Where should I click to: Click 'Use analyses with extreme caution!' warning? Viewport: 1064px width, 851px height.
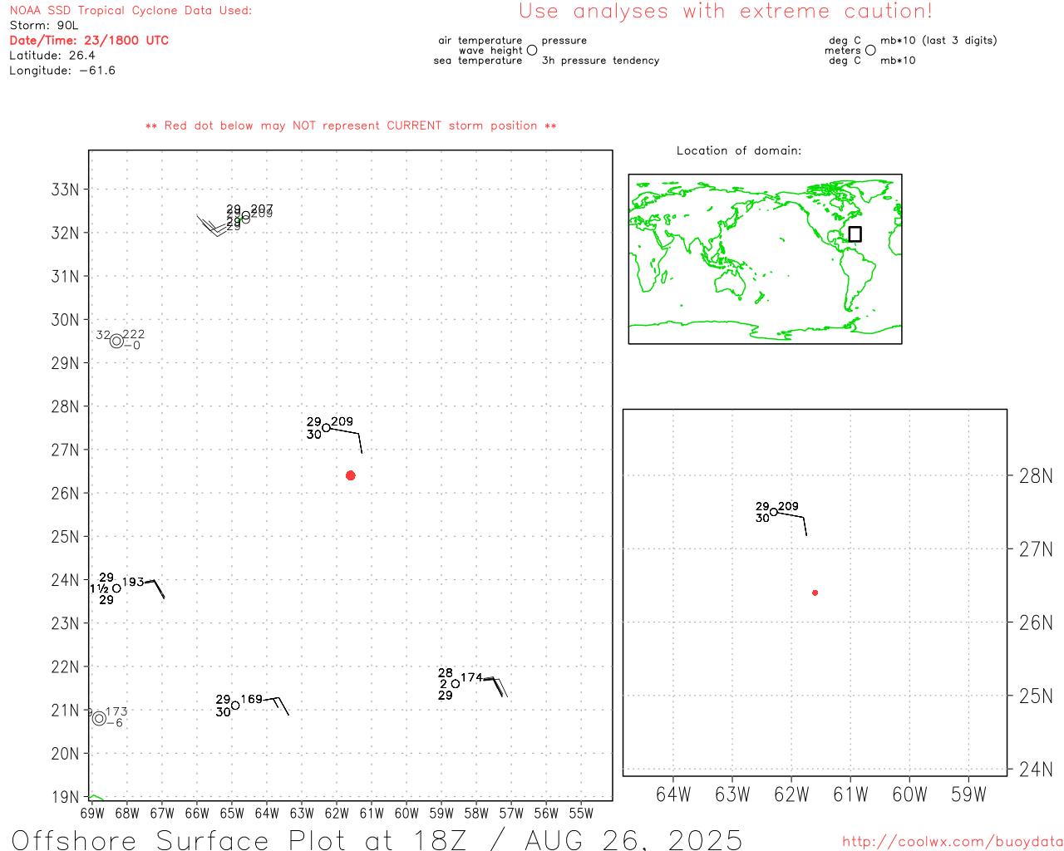(726, 12)
